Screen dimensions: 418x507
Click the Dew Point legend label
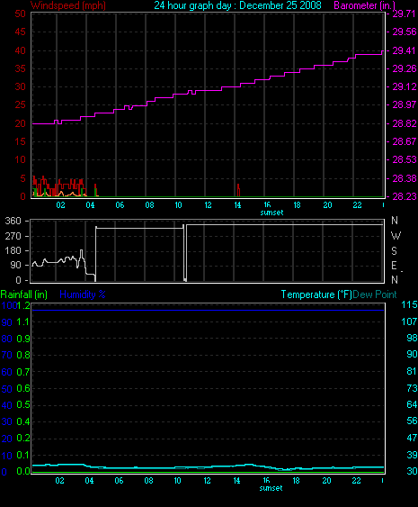pos(375,294)
